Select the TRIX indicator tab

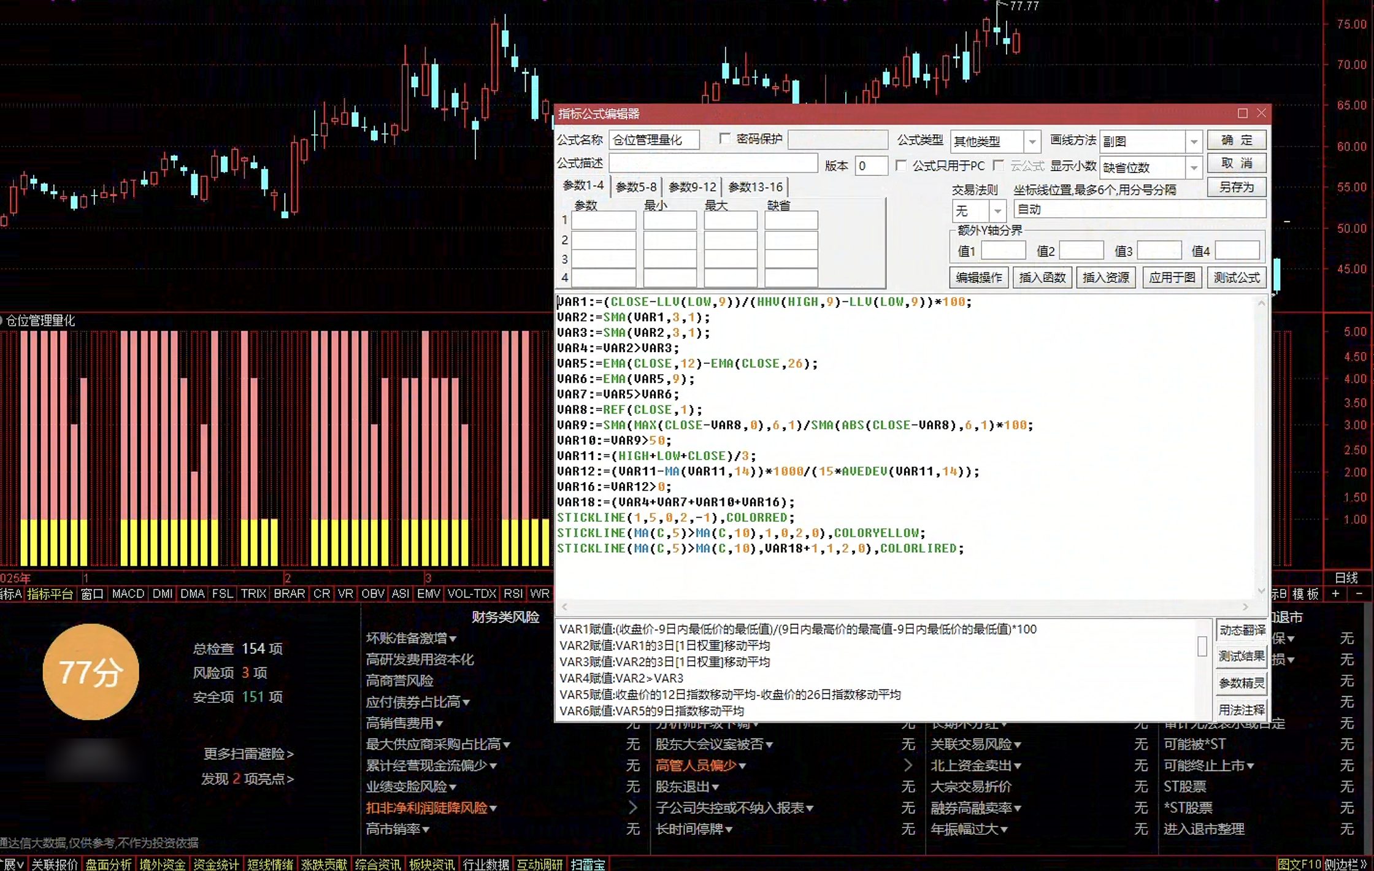(253, 593)
